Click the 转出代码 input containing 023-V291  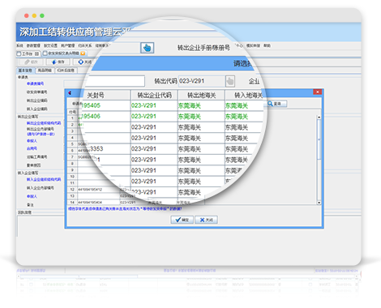pyautogui.click(x=202, y=81)
